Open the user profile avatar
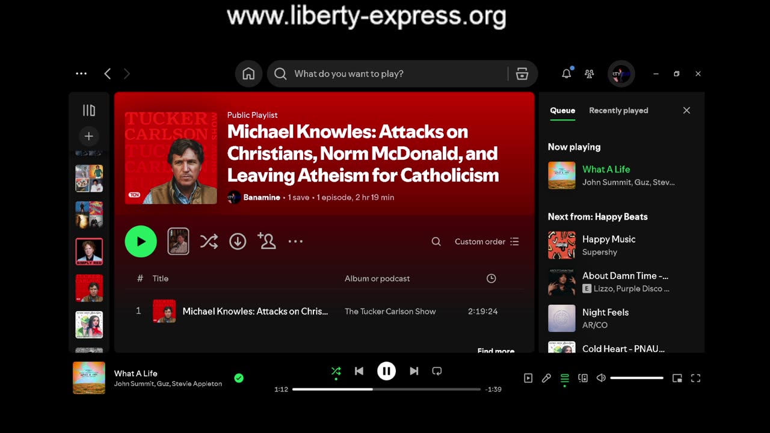Screen dimensions: 770x433 click(621, 74)
